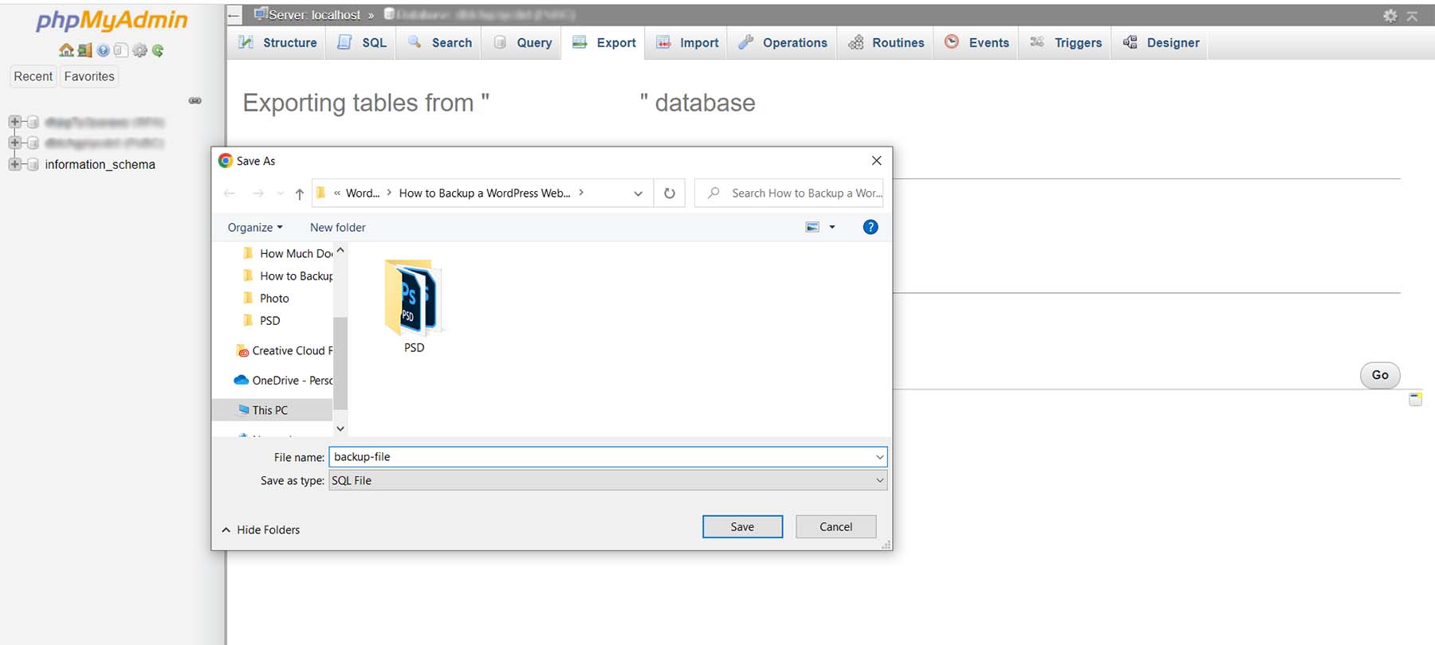
Task: Open the Save as type dropdown
Action: coord(879,480)
